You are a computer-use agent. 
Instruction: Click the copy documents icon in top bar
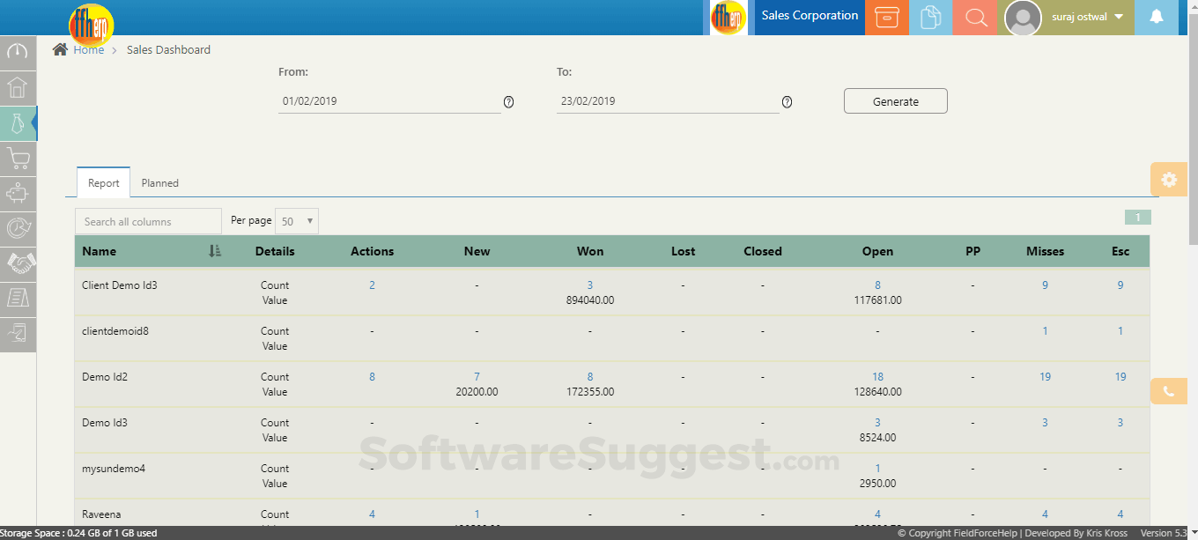coord(930,17)
